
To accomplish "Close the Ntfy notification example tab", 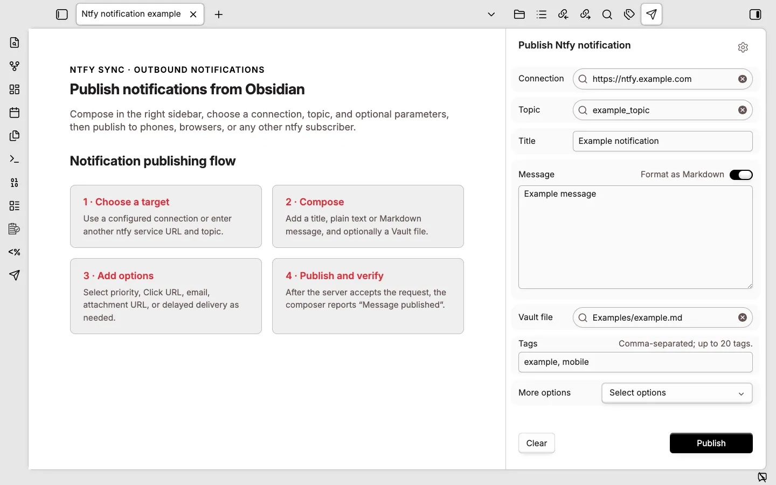I will pos(194,15).
